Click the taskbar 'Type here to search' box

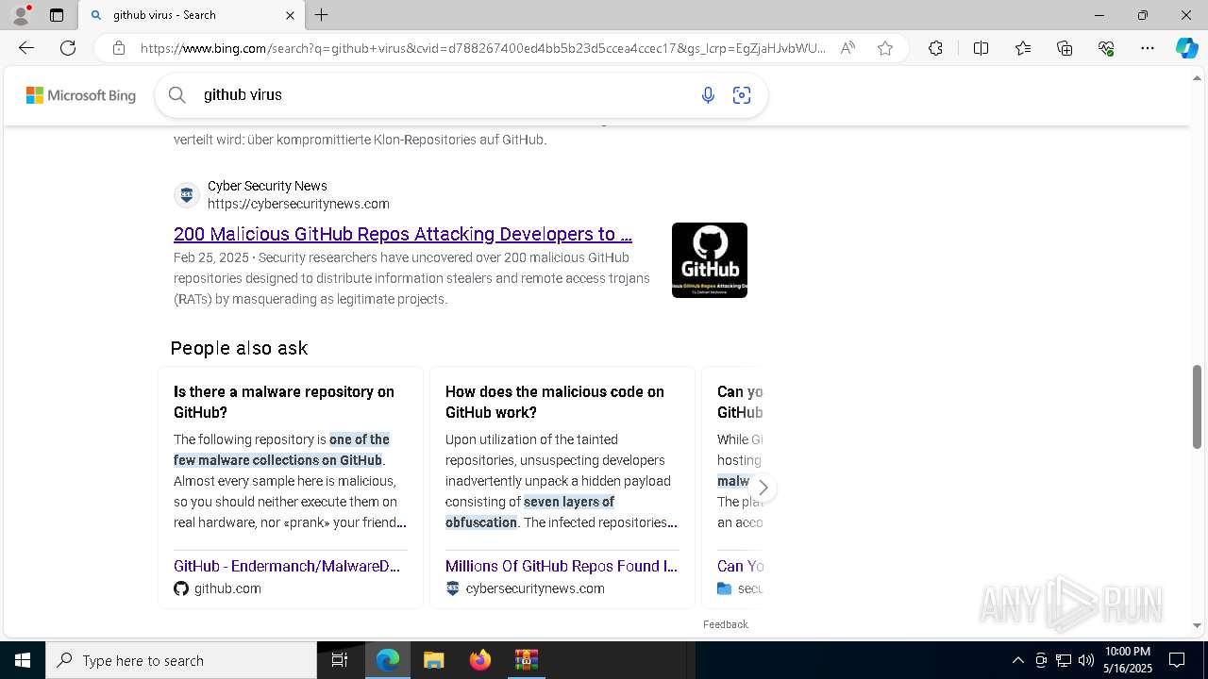(x=181, y=660)
